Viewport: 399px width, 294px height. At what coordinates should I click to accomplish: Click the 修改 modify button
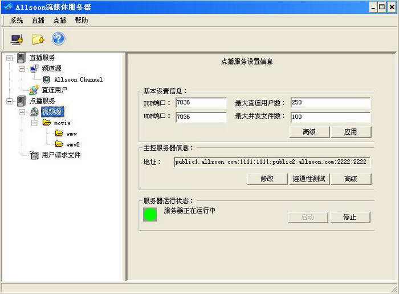pyautogui.click(x=267, y=179)
